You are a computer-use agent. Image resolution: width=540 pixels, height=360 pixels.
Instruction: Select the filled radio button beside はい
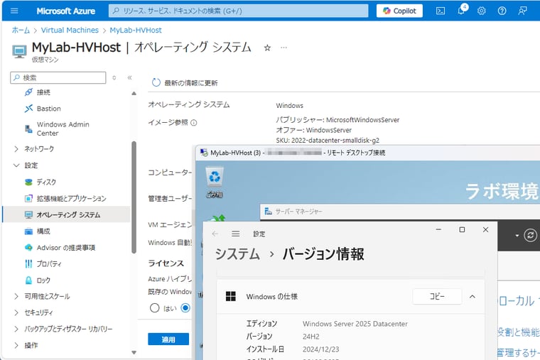point(185,307)
